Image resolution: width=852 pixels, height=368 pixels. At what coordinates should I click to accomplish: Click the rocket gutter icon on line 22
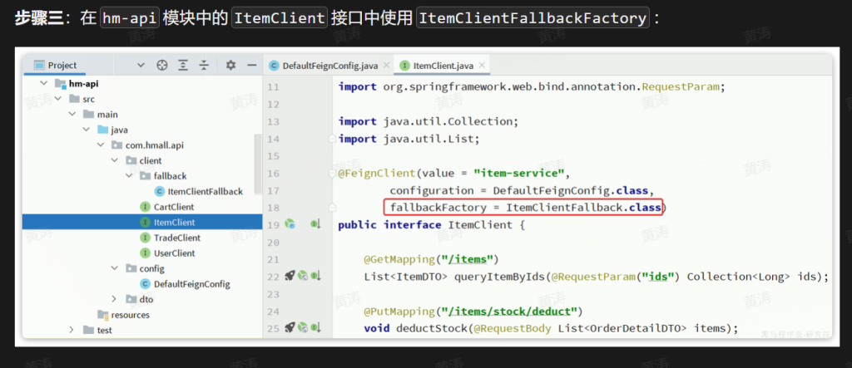click(x=290, y=276)
